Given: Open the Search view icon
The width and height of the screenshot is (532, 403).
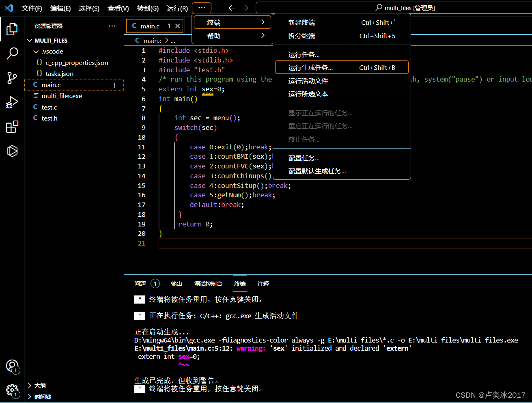Looking at the screenshot, I should 12,53.
